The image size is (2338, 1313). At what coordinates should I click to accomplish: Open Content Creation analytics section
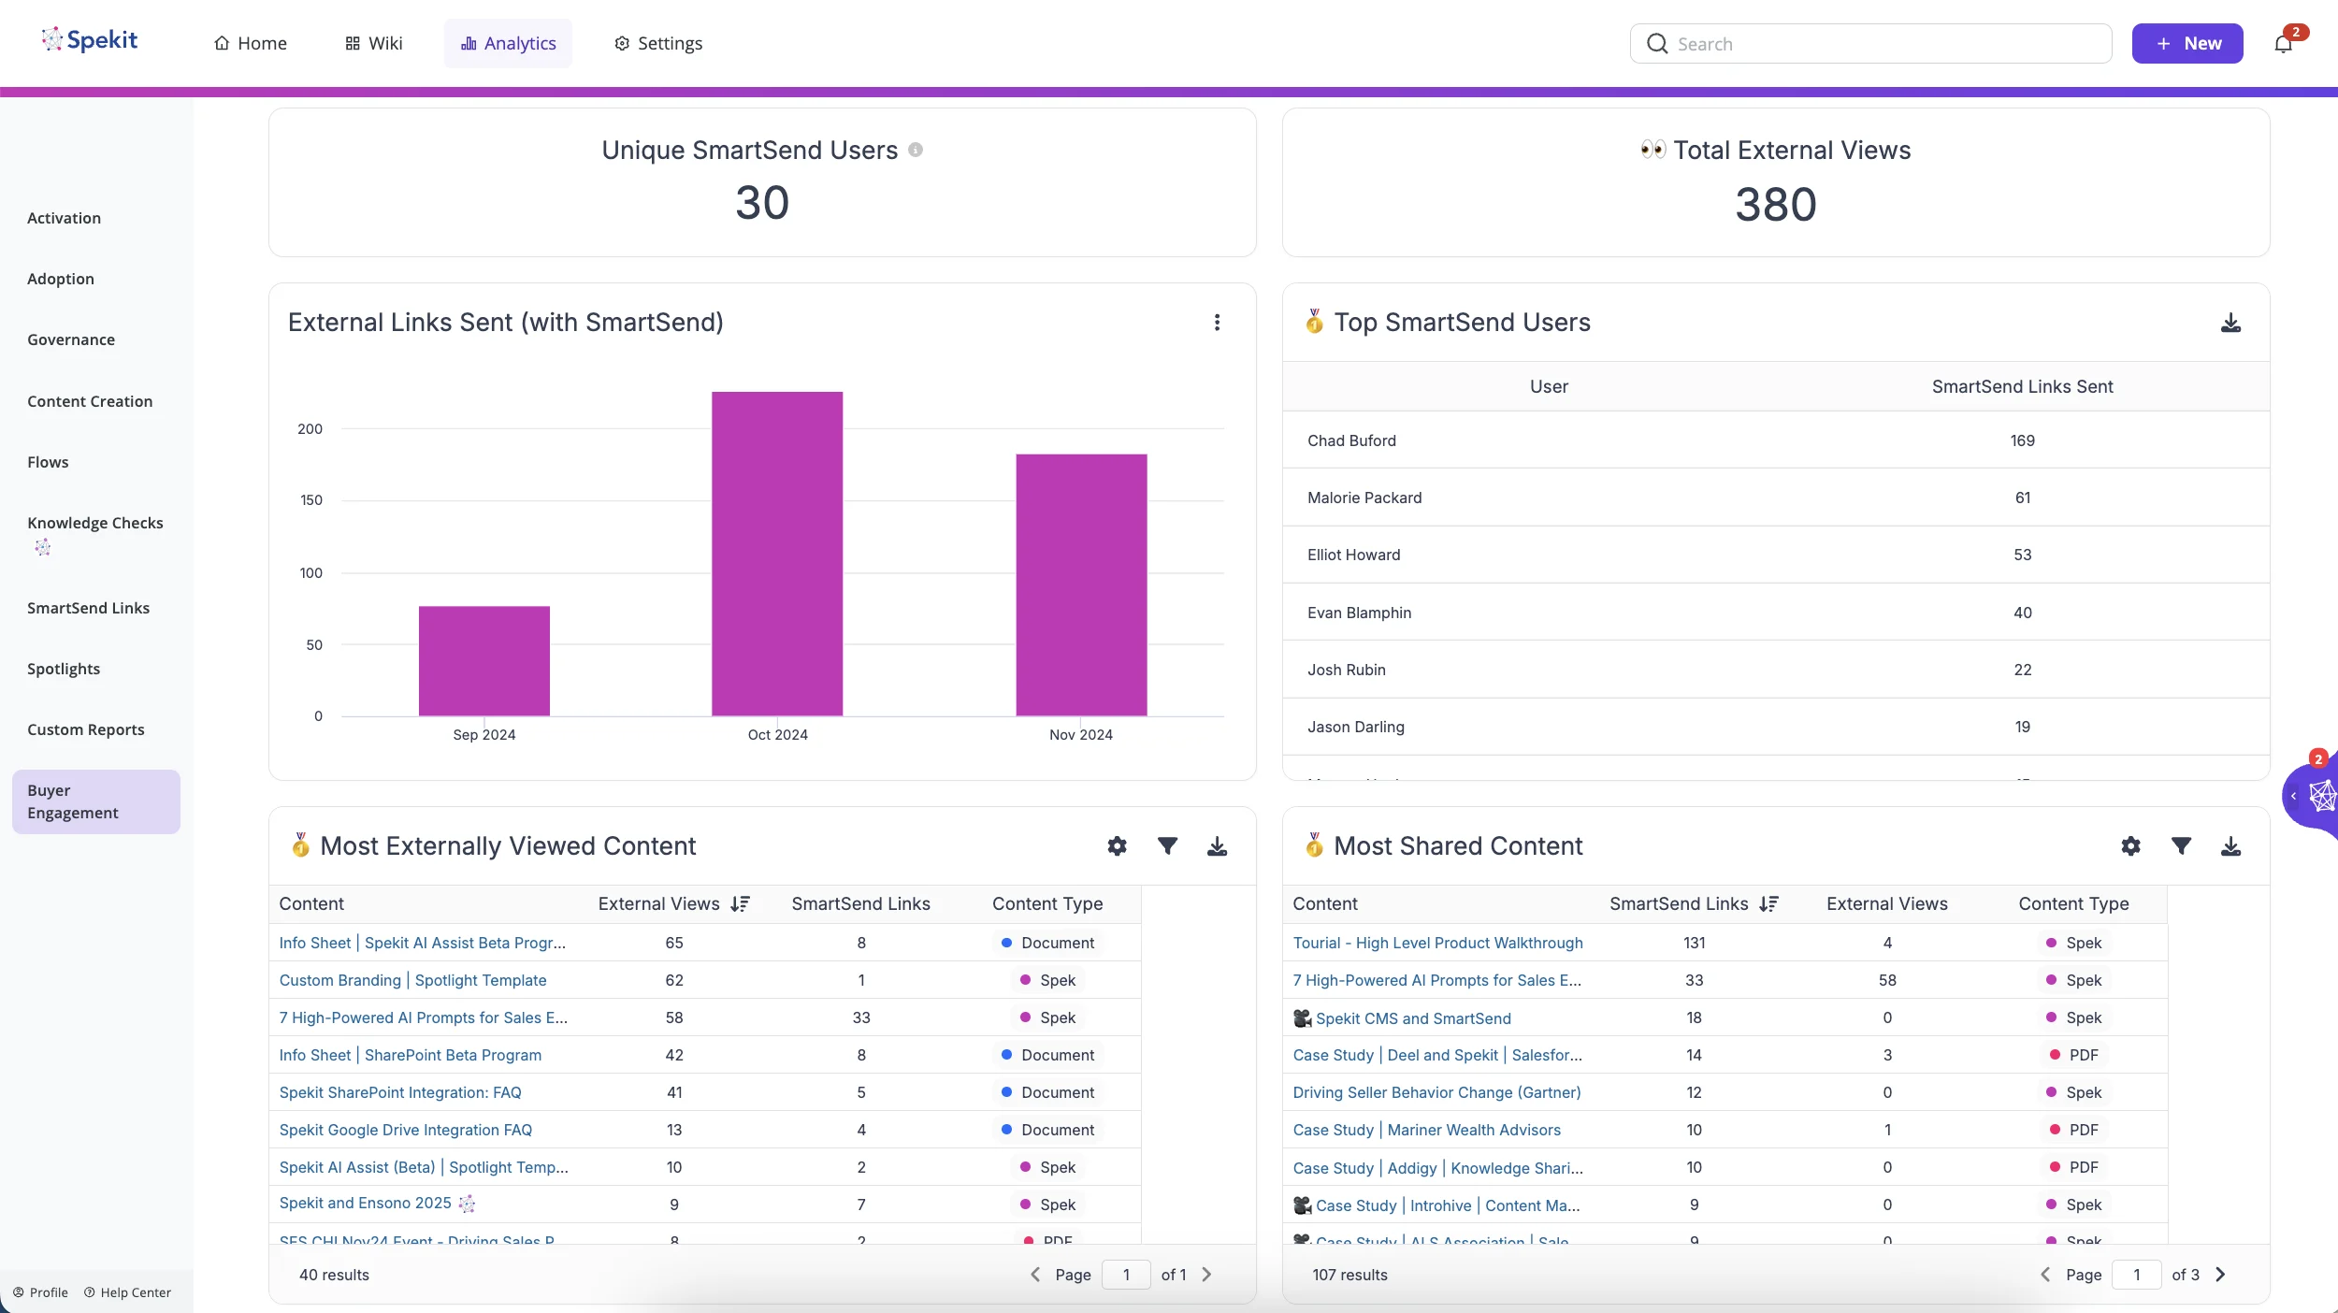click(x=90, y=401)
